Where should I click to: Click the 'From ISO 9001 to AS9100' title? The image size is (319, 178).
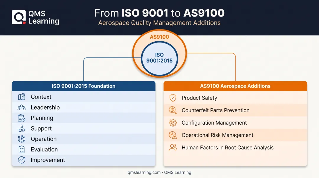tap(159, 13)
